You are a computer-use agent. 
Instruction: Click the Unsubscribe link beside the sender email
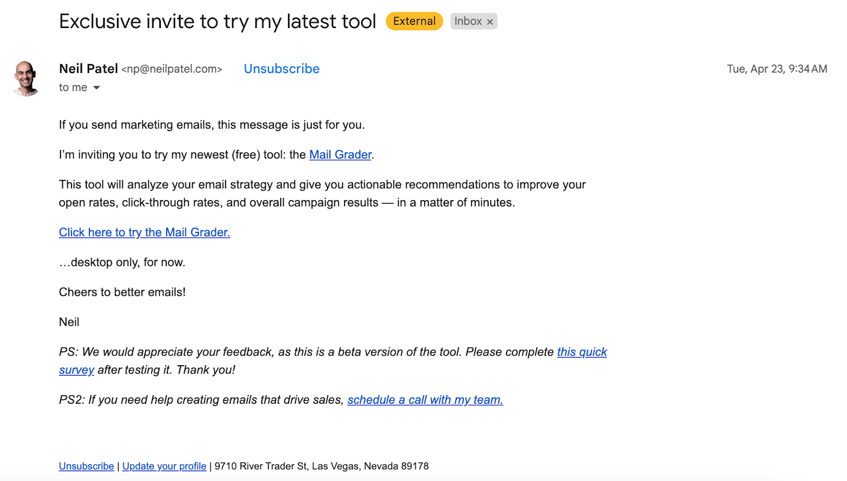tap(281, 69)
